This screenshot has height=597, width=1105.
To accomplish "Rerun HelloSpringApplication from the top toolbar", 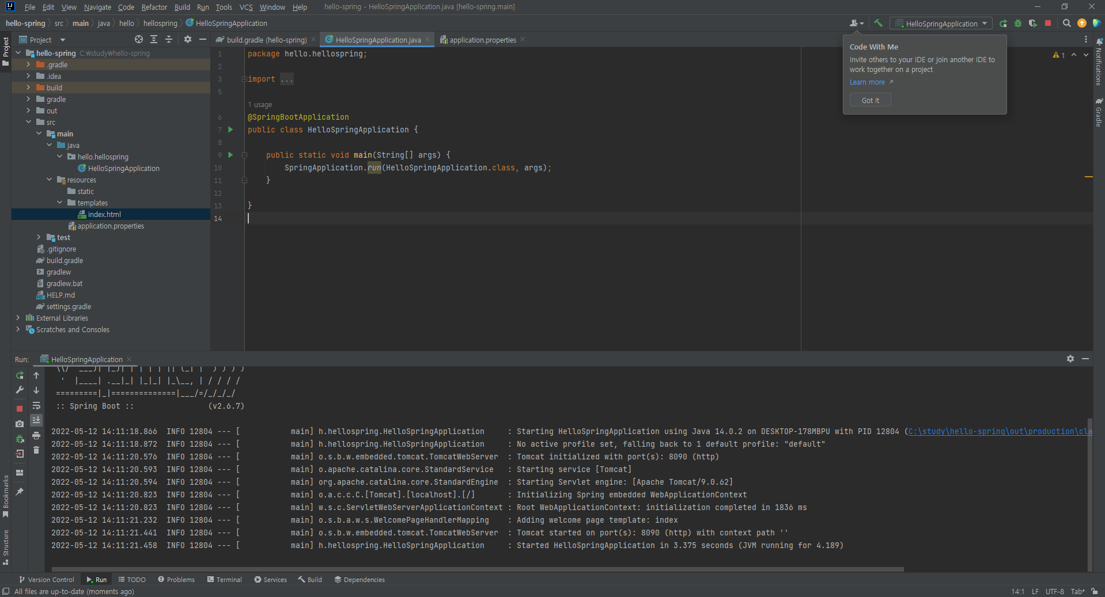I will (x=1003, y=23).
